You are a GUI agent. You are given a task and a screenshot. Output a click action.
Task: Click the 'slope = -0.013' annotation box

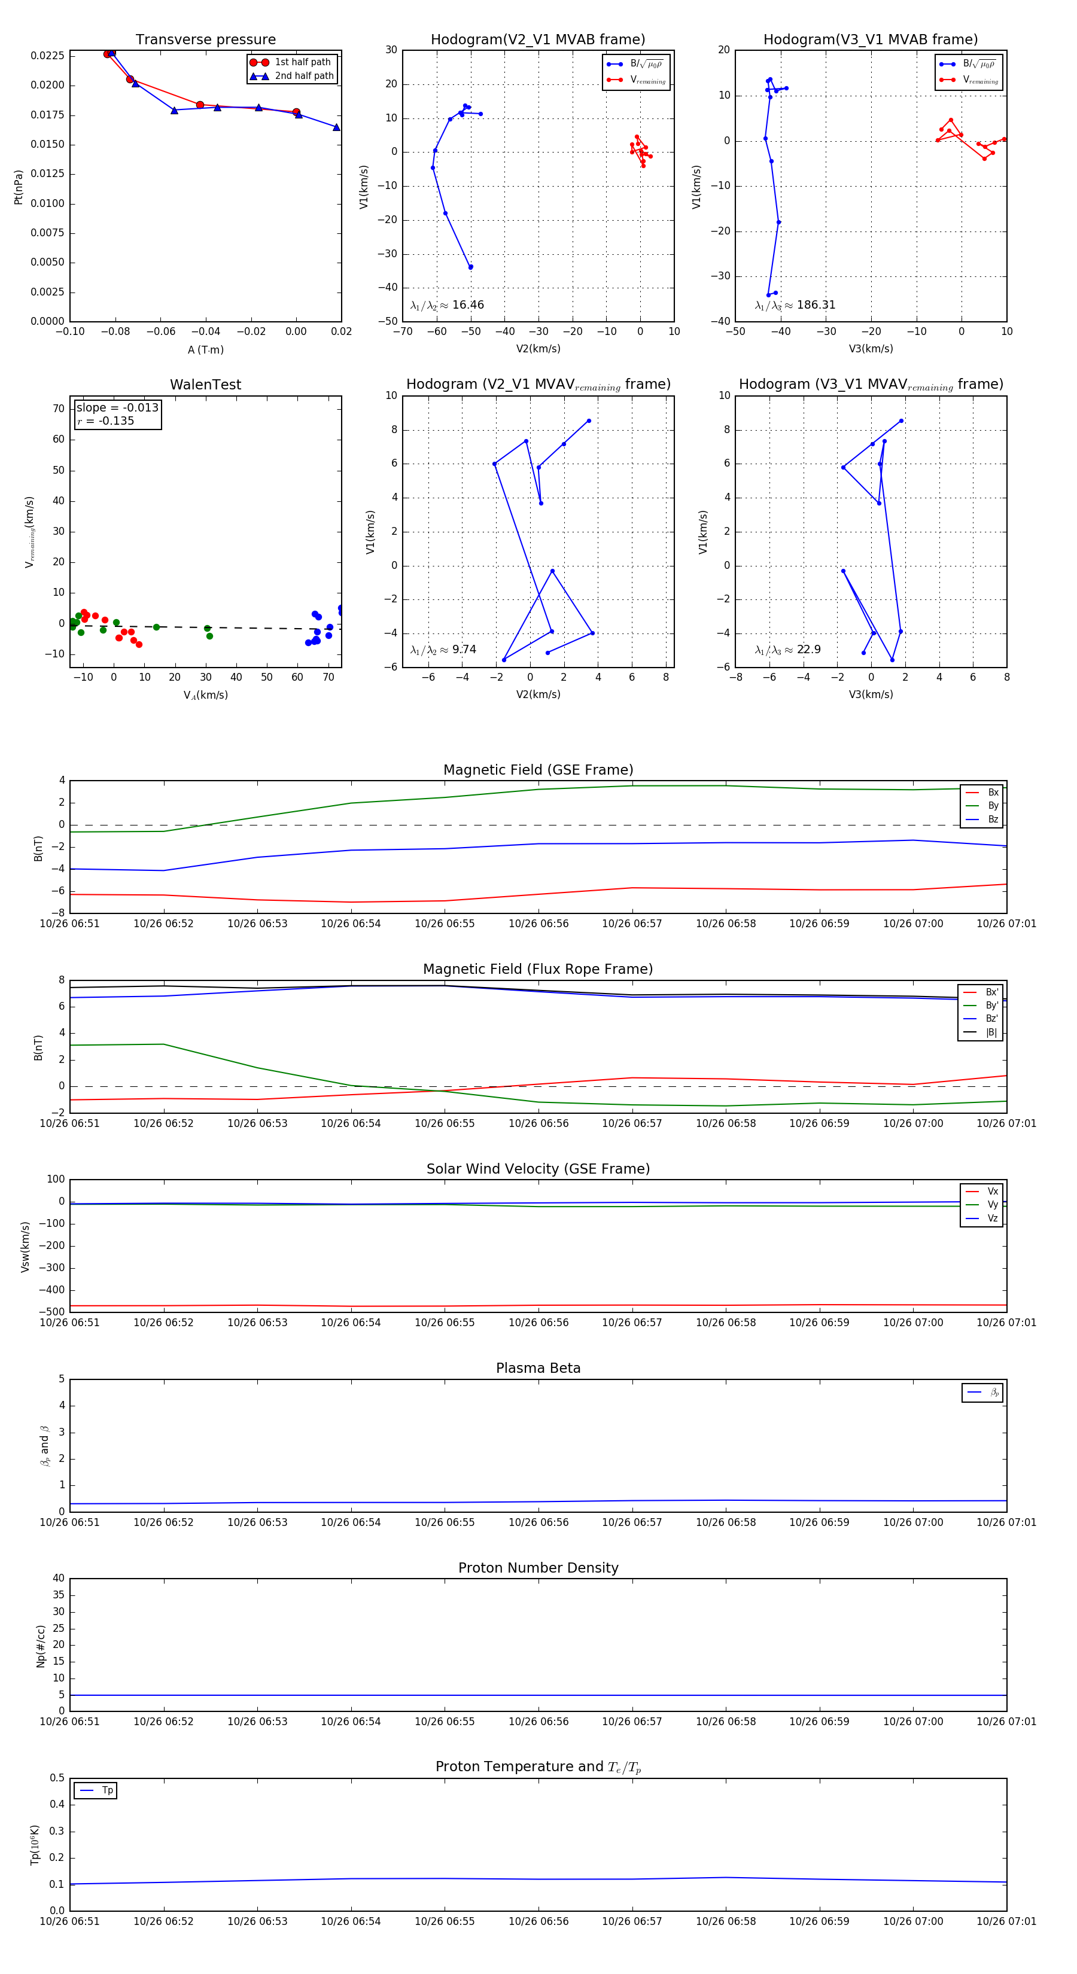pyautogui.click(x=117, y=414)
